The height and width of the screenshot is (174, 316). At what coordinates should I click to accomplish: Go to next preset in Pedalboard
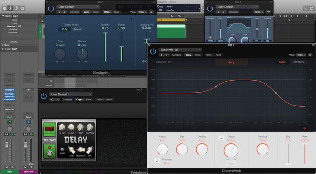[57, 99]
